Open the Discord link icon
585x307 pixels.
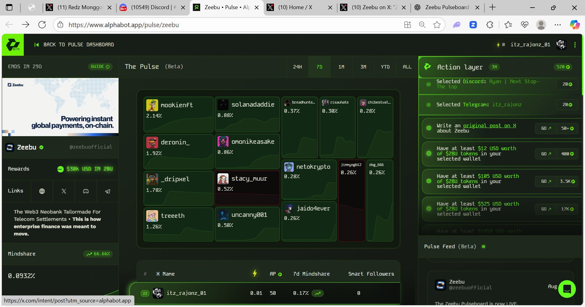86,191
